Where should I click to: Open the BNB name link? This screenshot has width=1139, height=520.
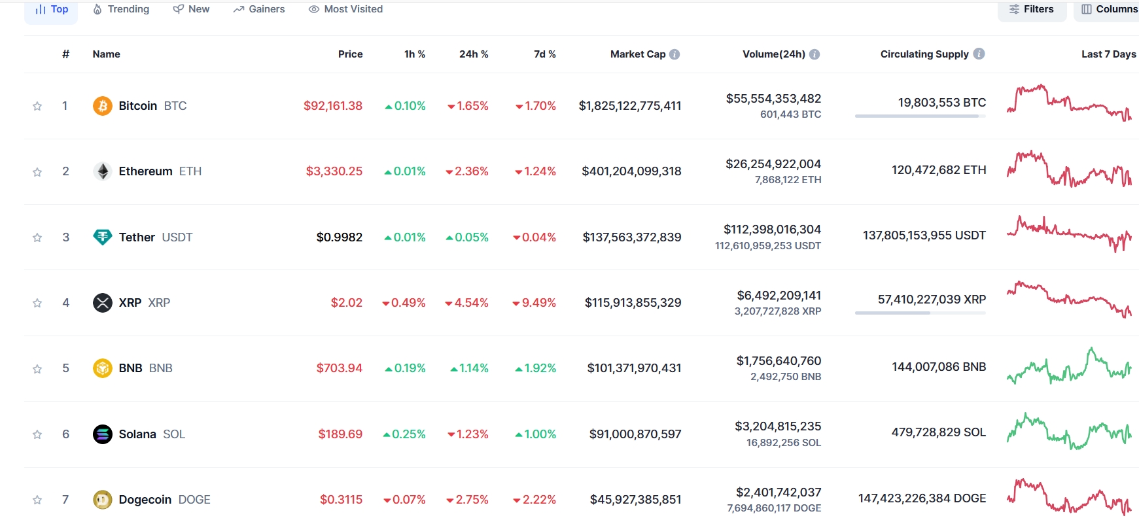click(x=146, y=368)
